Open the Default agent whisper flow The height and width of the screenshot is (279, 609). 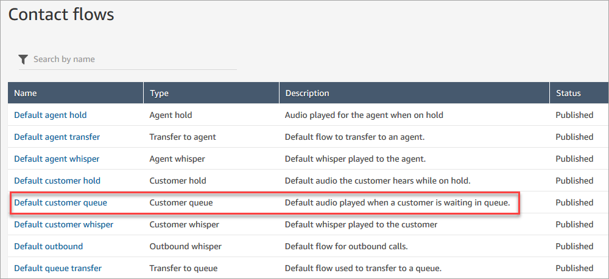point(57,159)
